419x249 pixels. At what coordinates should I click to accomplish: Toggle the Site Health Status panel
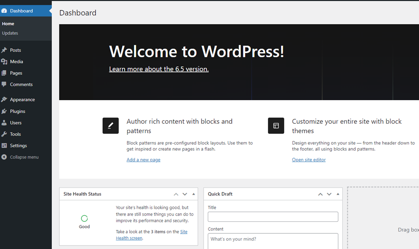tap(193, 194)
